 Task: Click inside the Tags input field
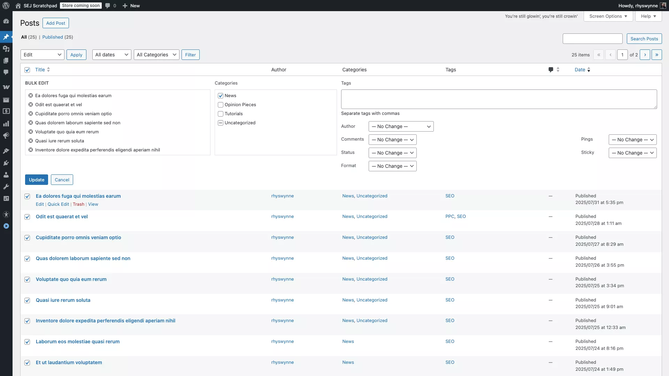pyautogui.click(x=498, y=99)
